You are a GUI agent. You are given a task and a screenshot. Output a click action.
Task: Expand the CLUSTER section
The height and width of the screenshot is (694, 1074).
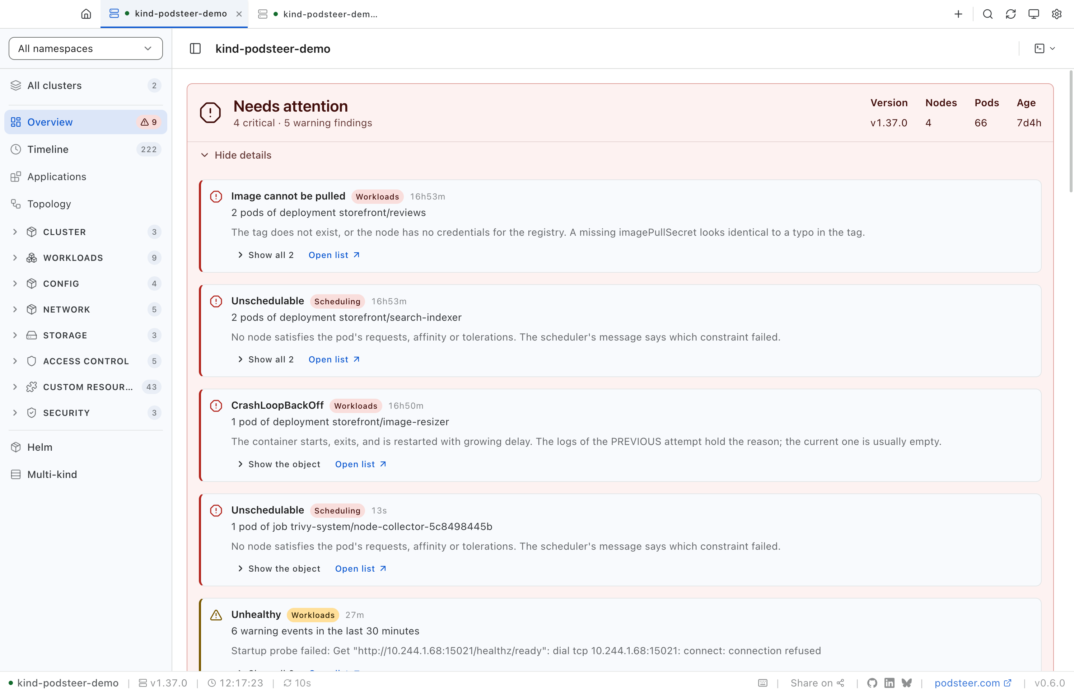86,232
